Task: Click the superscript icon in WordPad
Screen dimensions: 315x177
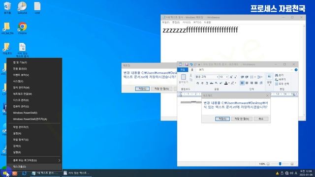Action: click(220, 83)
